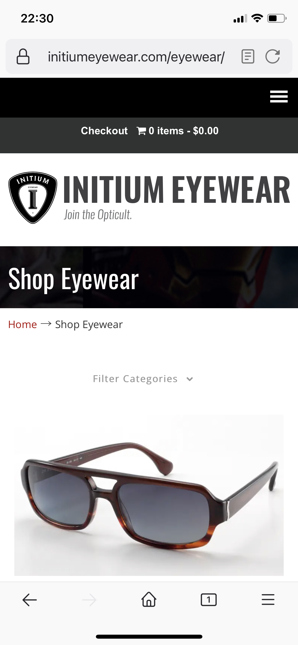
Task: Select the URL address field
Action: (x=136, y=57)
